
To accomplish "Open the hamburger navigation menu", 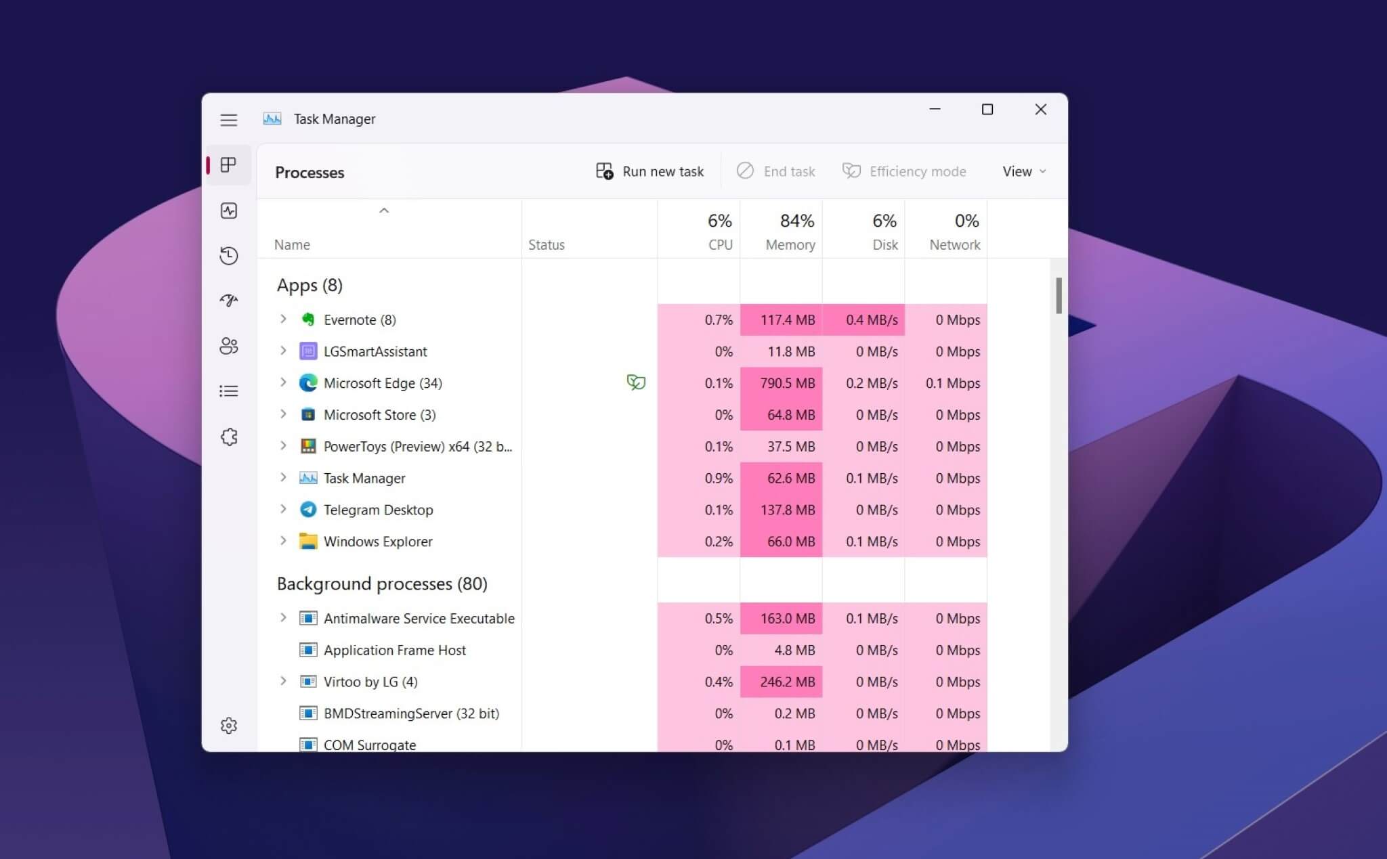I will point(229,120).
